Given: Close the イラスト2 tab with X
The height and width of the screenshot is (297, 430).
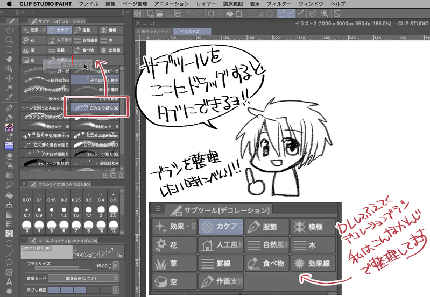Looking at the screenshot, I should point(177,32).
